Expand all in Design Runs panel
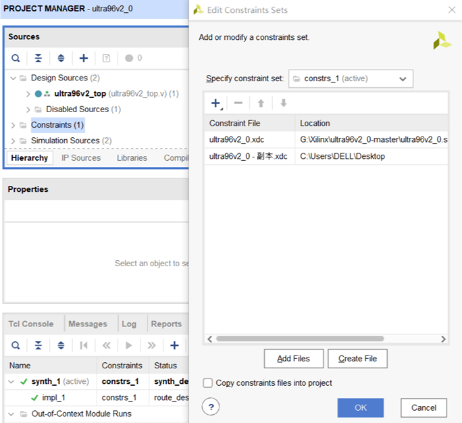 pos(61,345)
